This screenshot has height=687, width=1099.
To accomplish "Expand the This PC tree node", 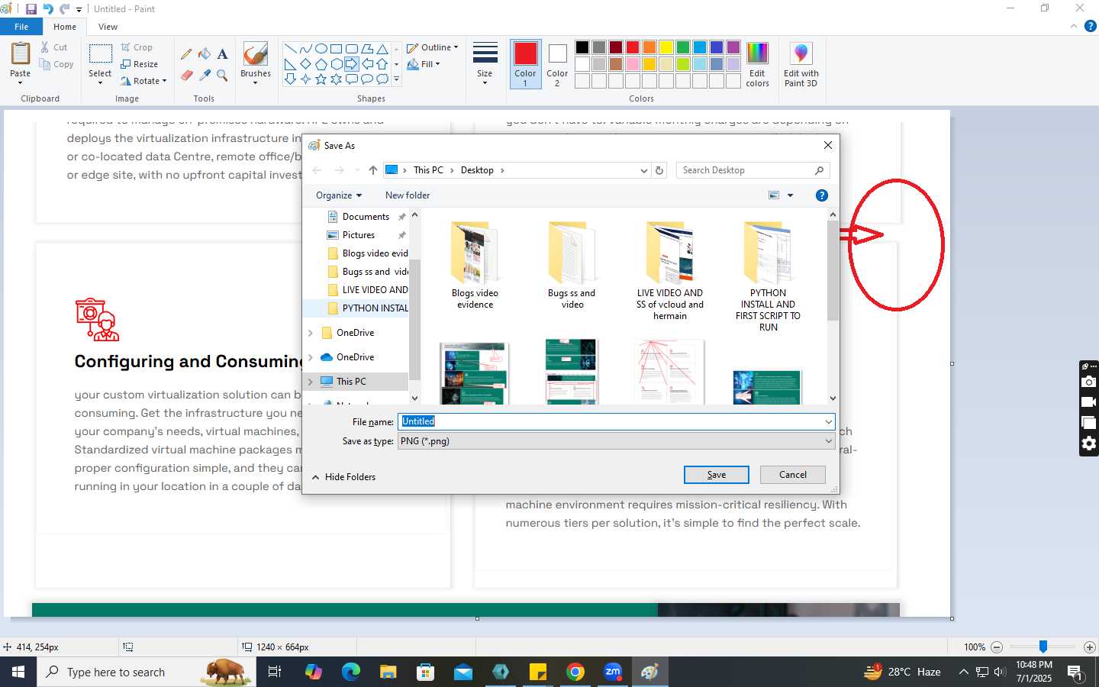I will coord(311,382).
